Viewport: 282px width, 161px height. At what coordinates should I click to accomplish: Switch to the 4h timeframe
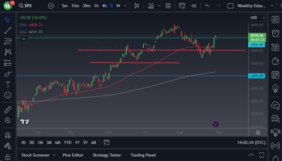[104, 6]
